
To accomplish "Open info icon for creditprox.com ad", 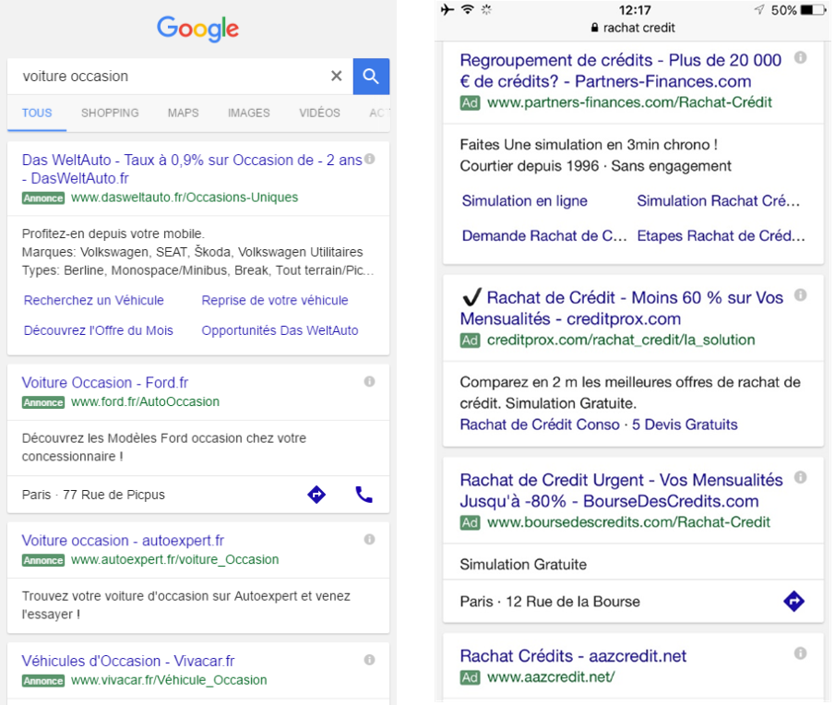I will (x=800, y=295).
